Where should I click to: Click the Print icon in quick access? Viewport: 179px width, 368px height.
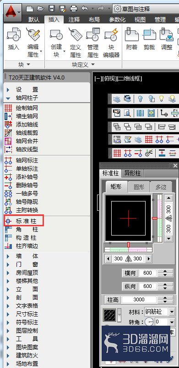pyautogui.click(x=74, y=9)
